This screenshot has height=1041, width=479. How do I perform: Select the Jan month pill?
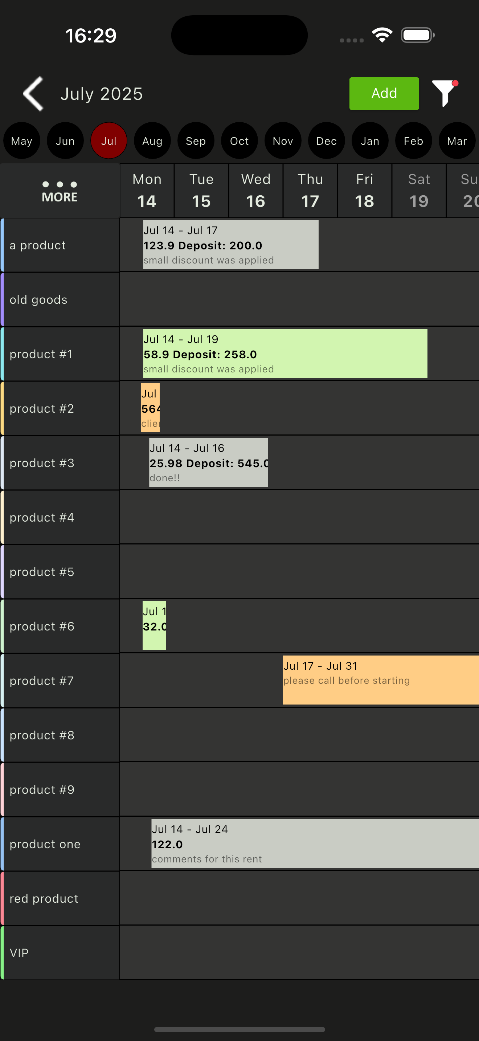[x=370, y=140]
